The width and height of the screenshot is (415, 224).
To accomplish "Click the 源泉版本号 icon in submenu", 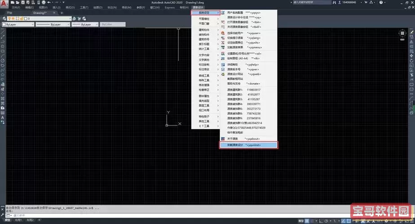I will tap(223, 69).
